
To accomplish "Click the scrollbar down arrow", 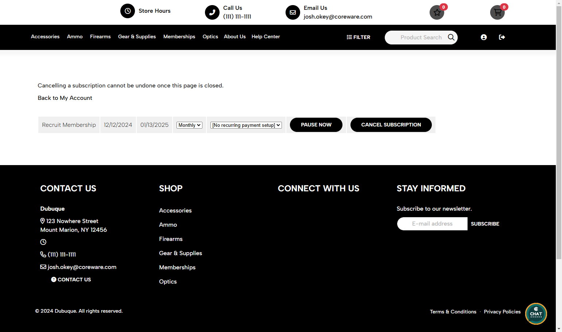I will coord(559,329).
